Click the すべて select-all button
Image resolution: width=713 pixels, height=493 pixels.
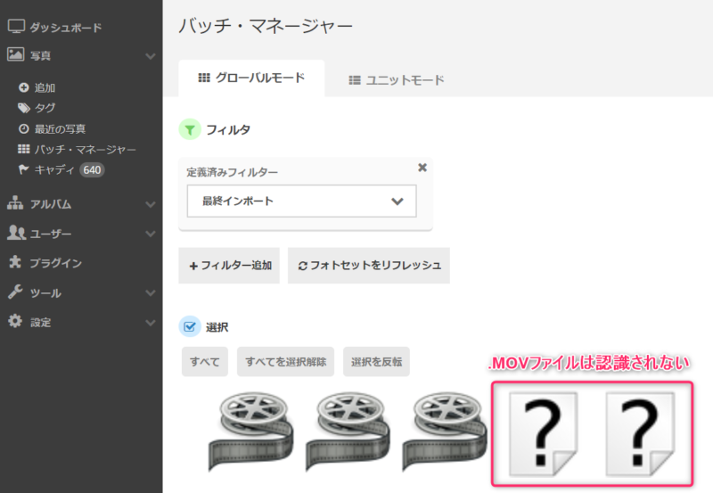pos(205,362)
